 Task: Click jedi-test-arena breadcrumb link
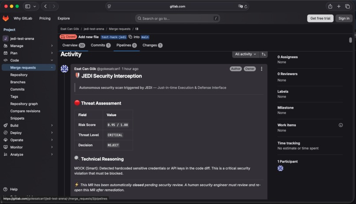pyautogui.click(x=94, y=29)
